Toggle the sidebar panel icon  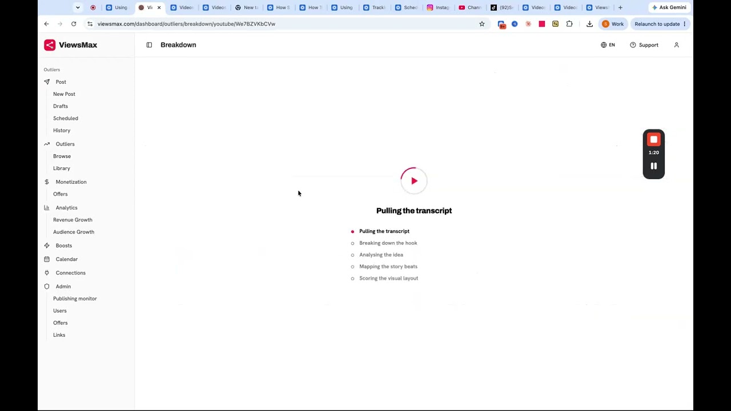(x=149, y=45)
